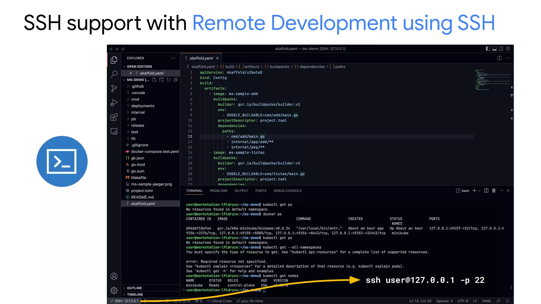Click gcp-10-mins status bar item

[x=250, y=301]
